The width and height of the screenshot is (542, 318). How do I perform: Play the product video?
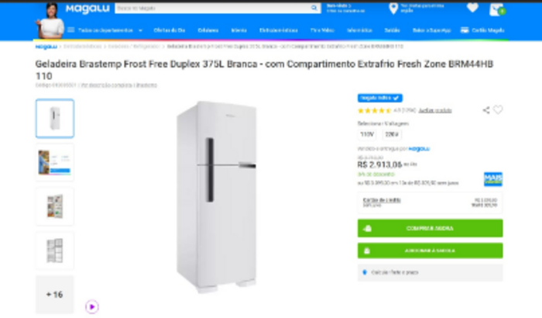pyautogui.click(x=92, y=306)
